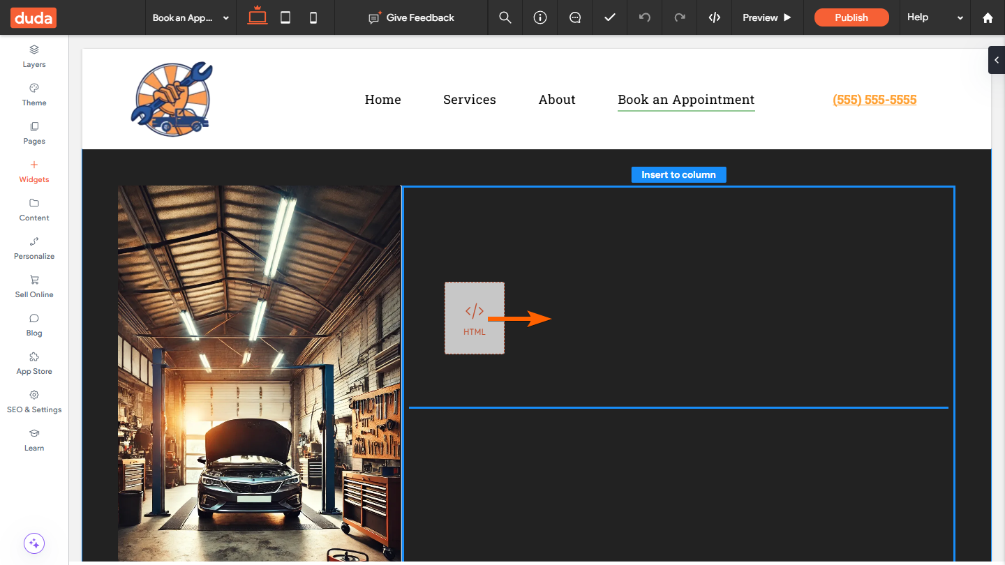Open the AI assistant sparkle button
1005x565 pixels.
point(34,543)
